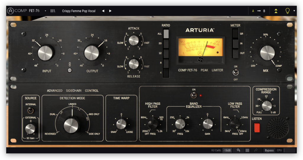Click the INPUT knob
The image size is (303, 160).
tap(45, 53)
